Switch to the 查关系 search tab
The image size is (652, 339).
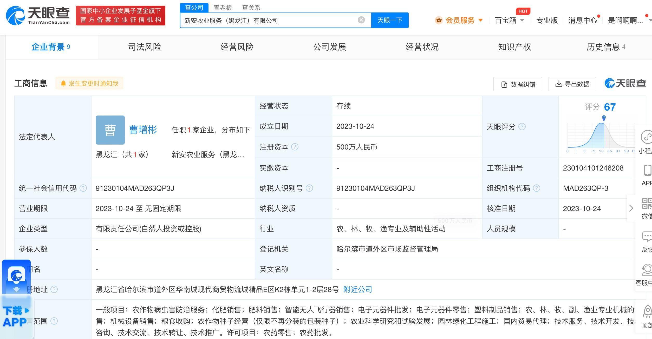251,8
